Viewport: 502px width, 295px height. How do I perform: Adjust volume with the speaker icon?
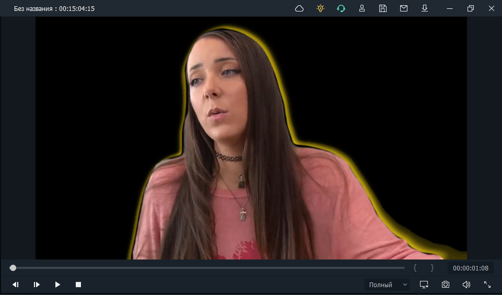pyautogui.click(x=466, y=285)
